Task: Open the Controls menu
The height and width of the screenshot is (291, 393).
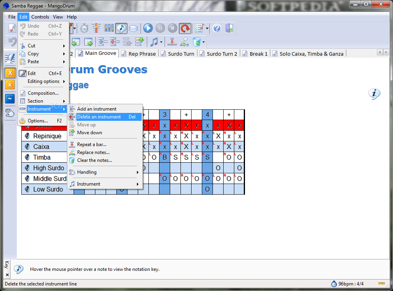Action: coord(40,17)
